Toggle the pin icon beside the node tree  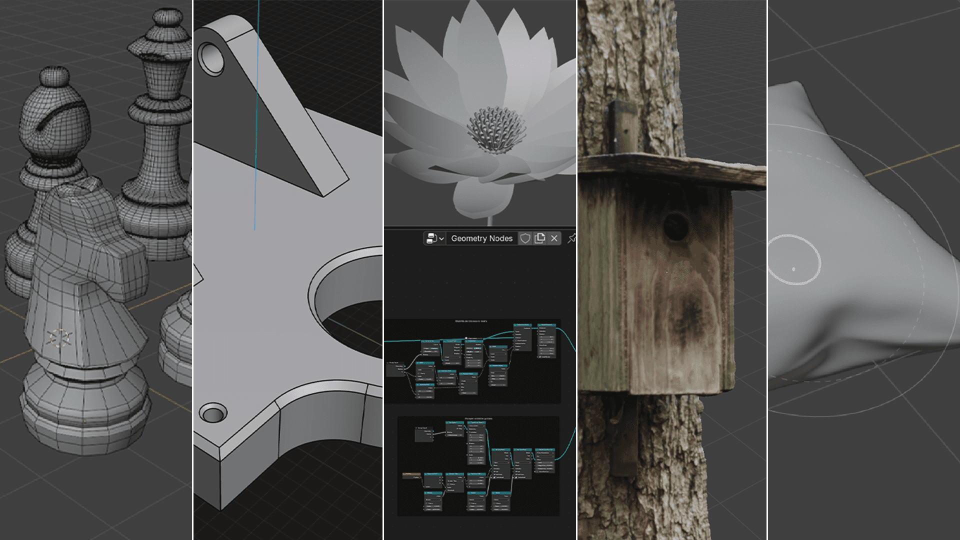pos(571,238)
